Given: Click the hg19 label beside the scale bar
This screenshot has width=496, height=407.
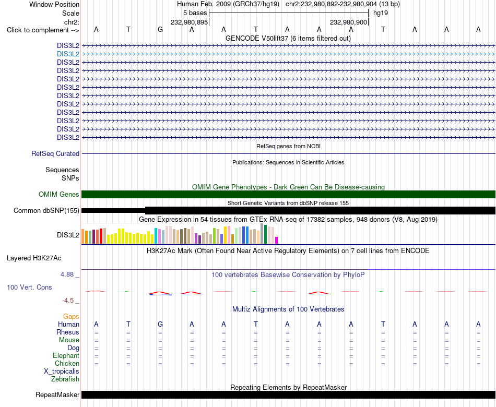Looking at the screenshot, I should (381, 13).
